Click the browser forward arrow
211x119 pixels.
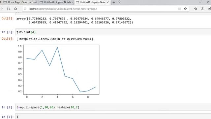point(1,9)
